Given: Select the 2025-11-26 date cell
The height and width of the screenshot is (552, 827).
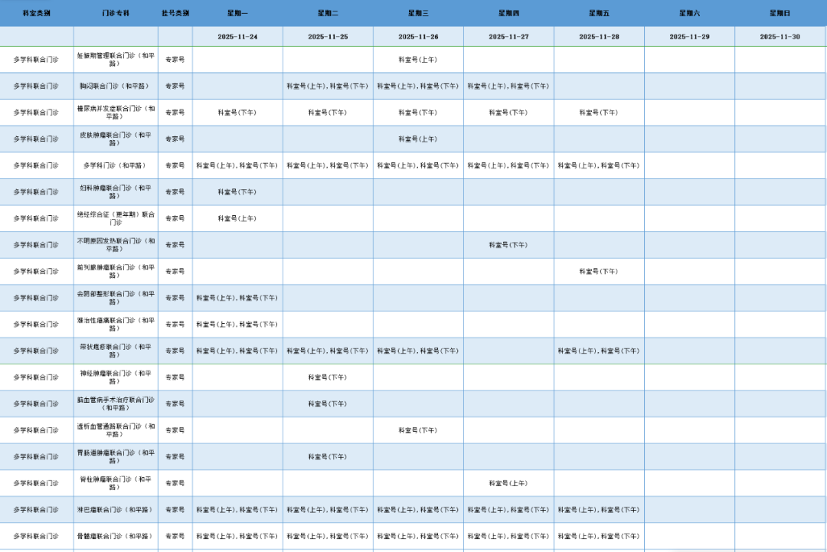Looking at the screenshot, I should 418,37.
